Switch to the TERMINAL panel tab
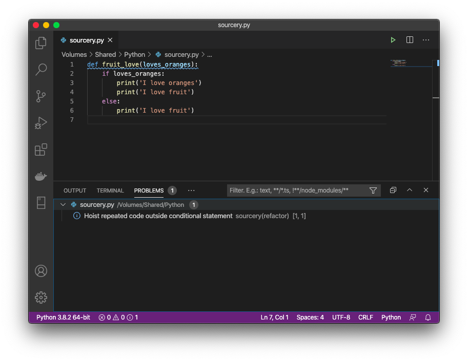468x361 pixels. click(110, 190)
